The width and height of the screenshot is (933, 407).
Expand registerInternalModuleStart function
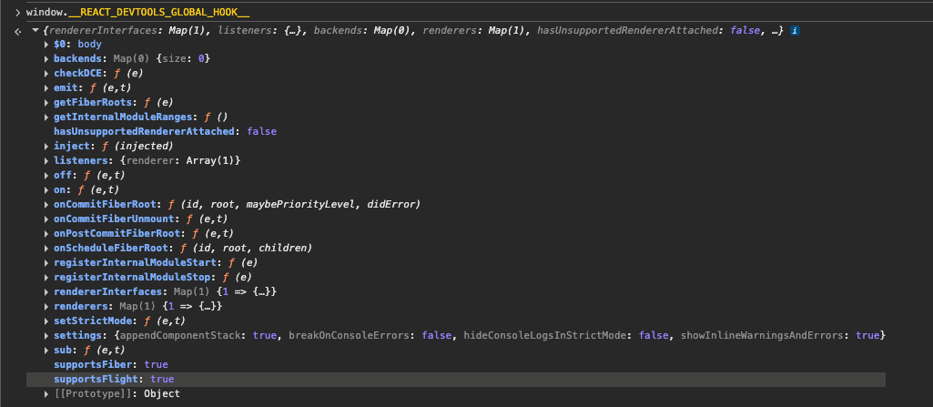[46, 262]
